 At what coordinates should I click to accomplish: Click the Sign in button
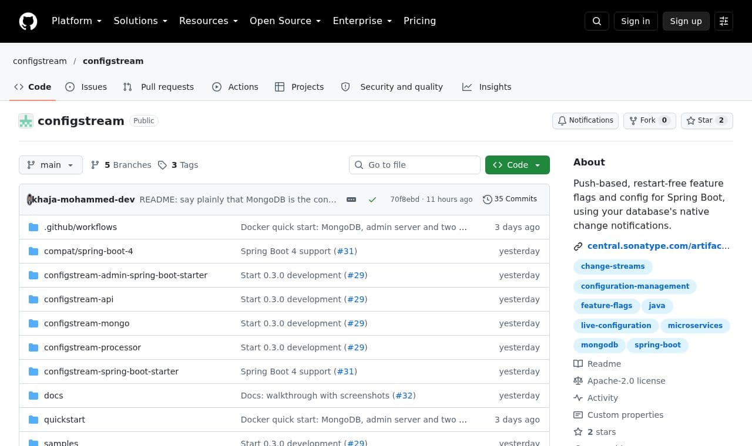click(x=636, y=21)
